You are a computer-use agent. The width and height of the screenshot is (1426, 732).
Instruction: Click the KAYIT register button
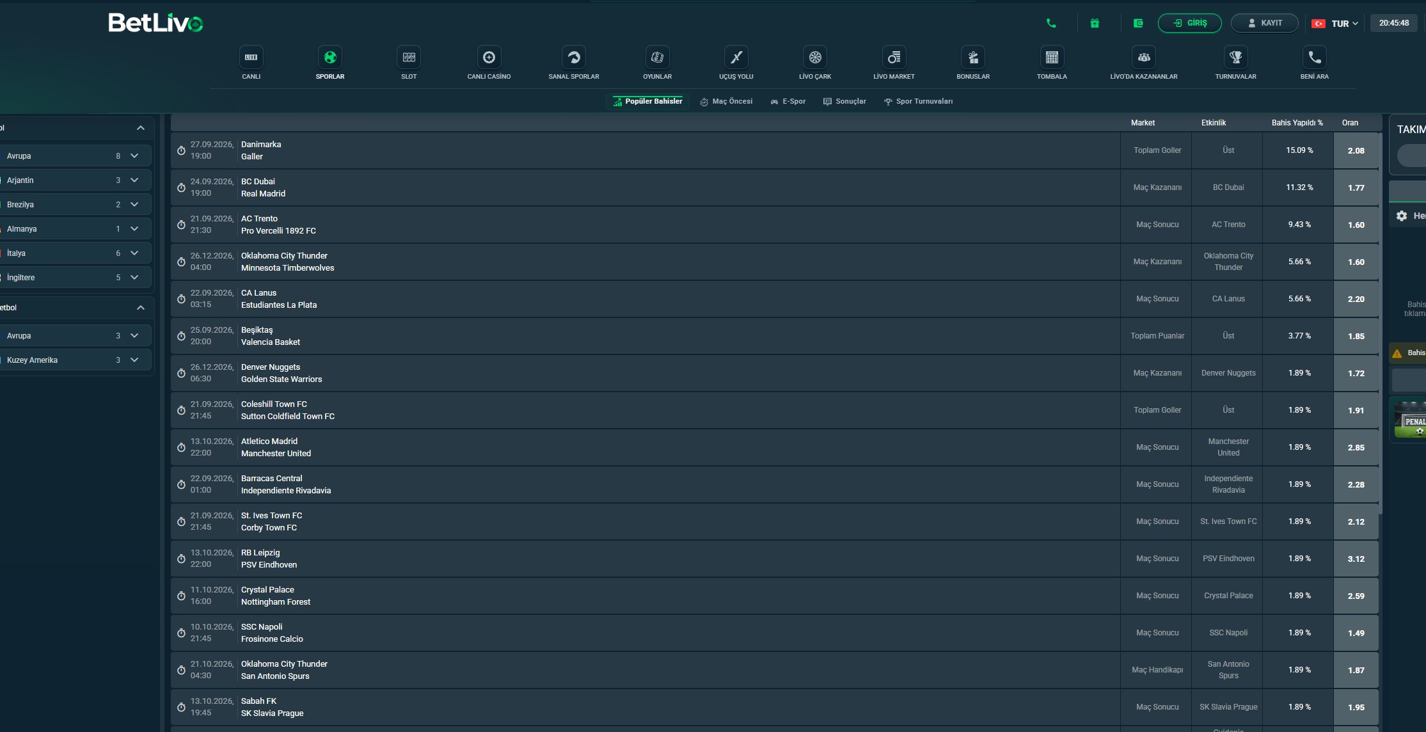(x=1264, y=23)
